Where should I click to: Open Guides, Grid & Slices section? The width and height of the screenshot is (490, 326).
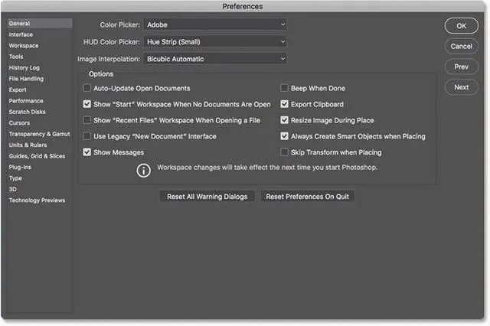[x=38, y=156]
